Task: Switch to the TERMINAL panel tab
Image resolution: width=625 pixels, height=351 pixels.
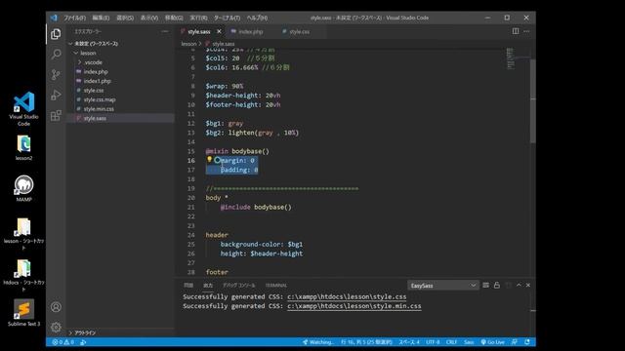Action: 275,286
